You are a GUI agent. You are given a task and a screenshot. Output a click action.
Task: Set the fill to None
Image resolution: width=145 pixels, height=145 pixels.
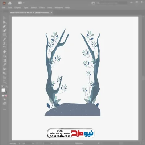pos(6,96)
